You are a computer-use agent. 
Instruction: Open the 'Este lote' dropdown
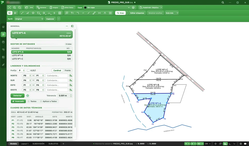(172, 13)
